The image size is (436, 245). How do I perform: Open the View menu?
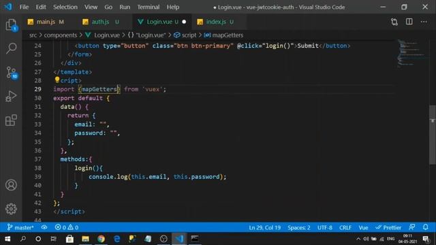(x=91, y=7)
